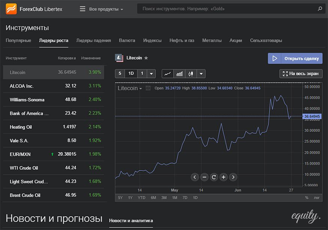Open the Акции tab
Viewport: 328px width, 230px height.
[x=236, y=40]
